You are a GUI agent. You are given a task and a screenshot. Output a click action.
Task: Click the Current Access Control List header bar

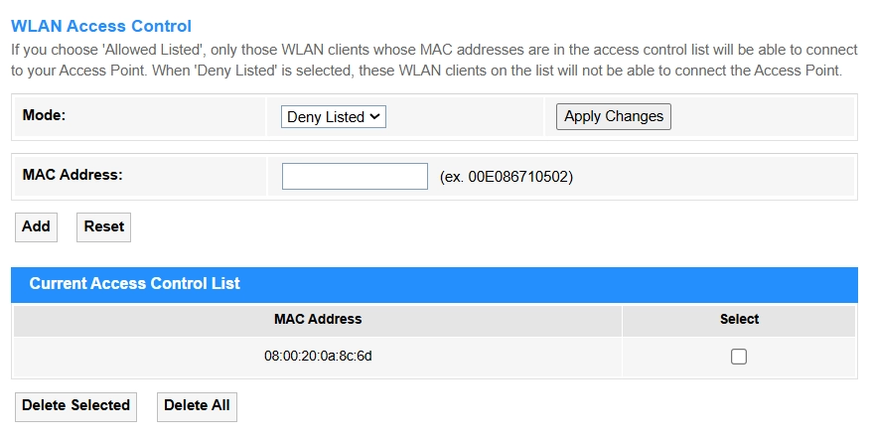point(434,284)
